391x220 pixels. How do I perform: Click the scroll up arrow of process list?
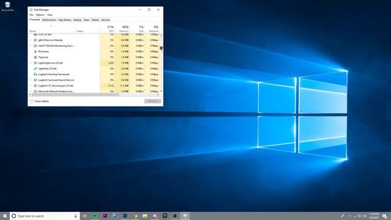161,35
